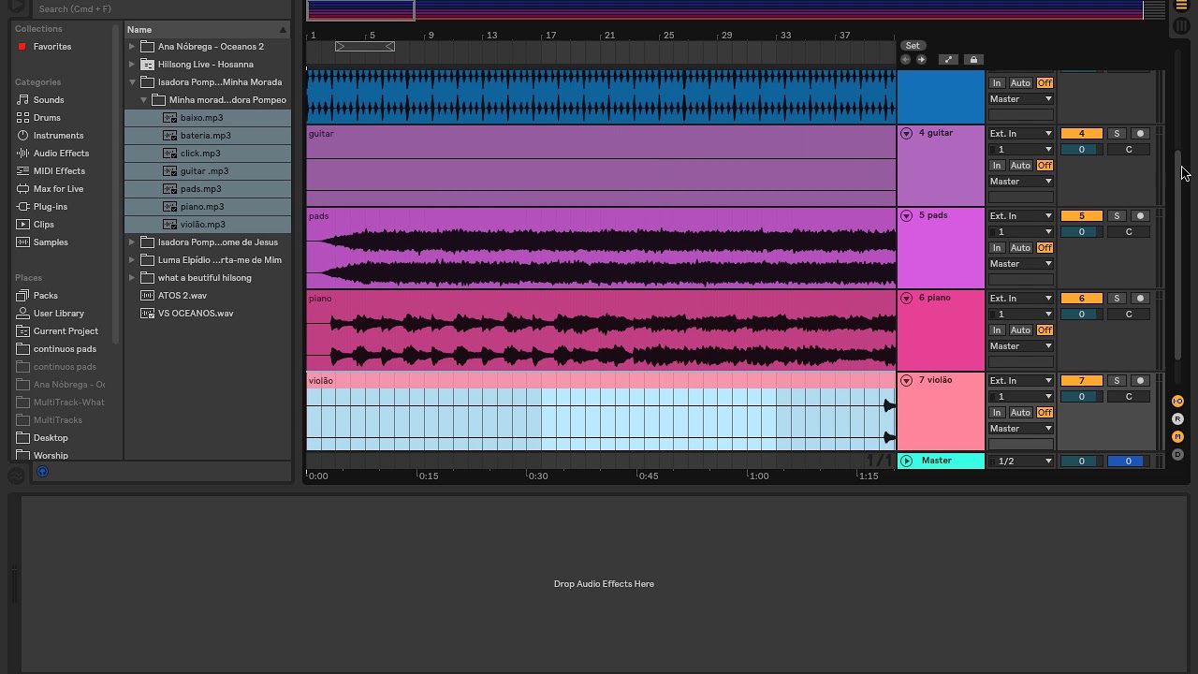Click the arrangement loop brace
Viewport: 1198px width, 674px height.
(x=365, y=47)
